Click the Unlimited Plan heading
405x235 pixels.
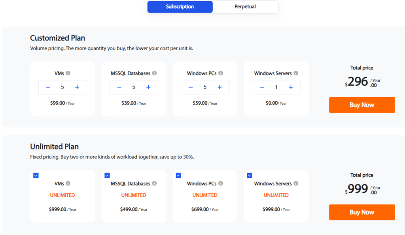click(55, 147)
